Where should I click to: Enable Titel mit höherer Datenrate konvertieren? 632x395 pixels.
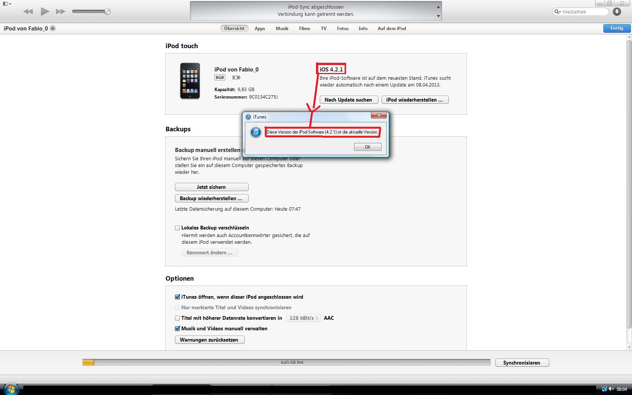(178, 318)
